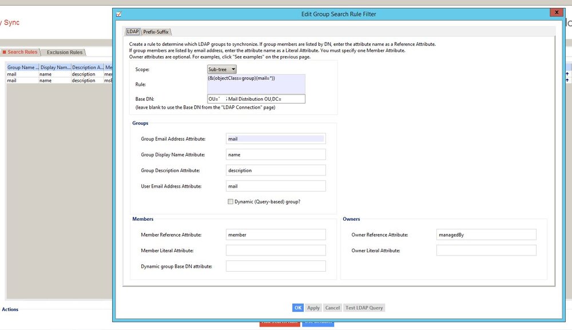The image size is (572, 330).
Task: Click the Cancel button
Action: (332, 308)
